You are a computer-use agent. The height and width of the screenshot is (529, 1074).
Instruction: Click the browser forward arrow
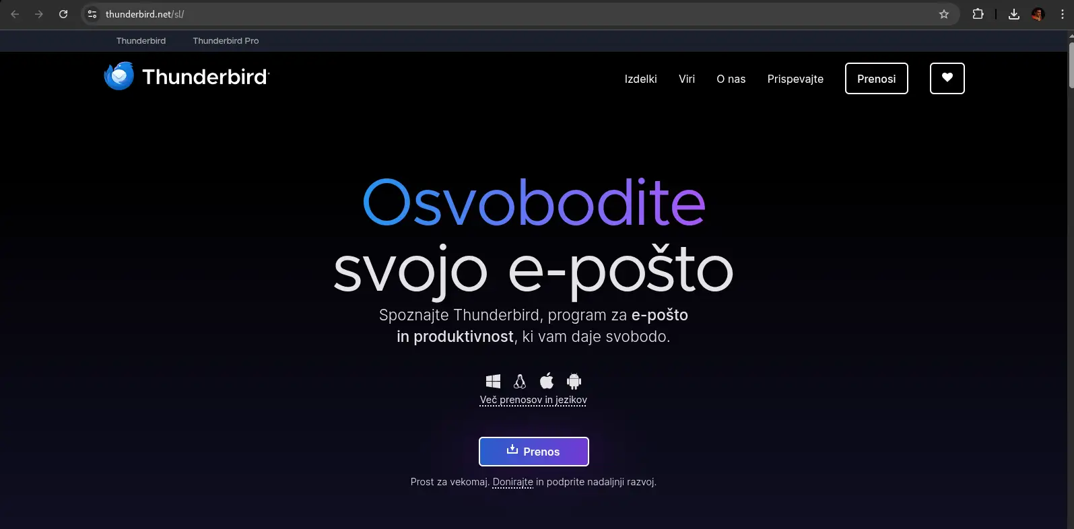click(39, 14)
